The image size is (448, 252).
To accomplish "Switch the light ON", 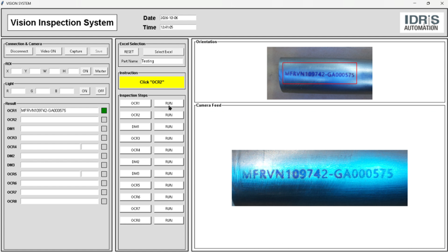I will 84,91.
